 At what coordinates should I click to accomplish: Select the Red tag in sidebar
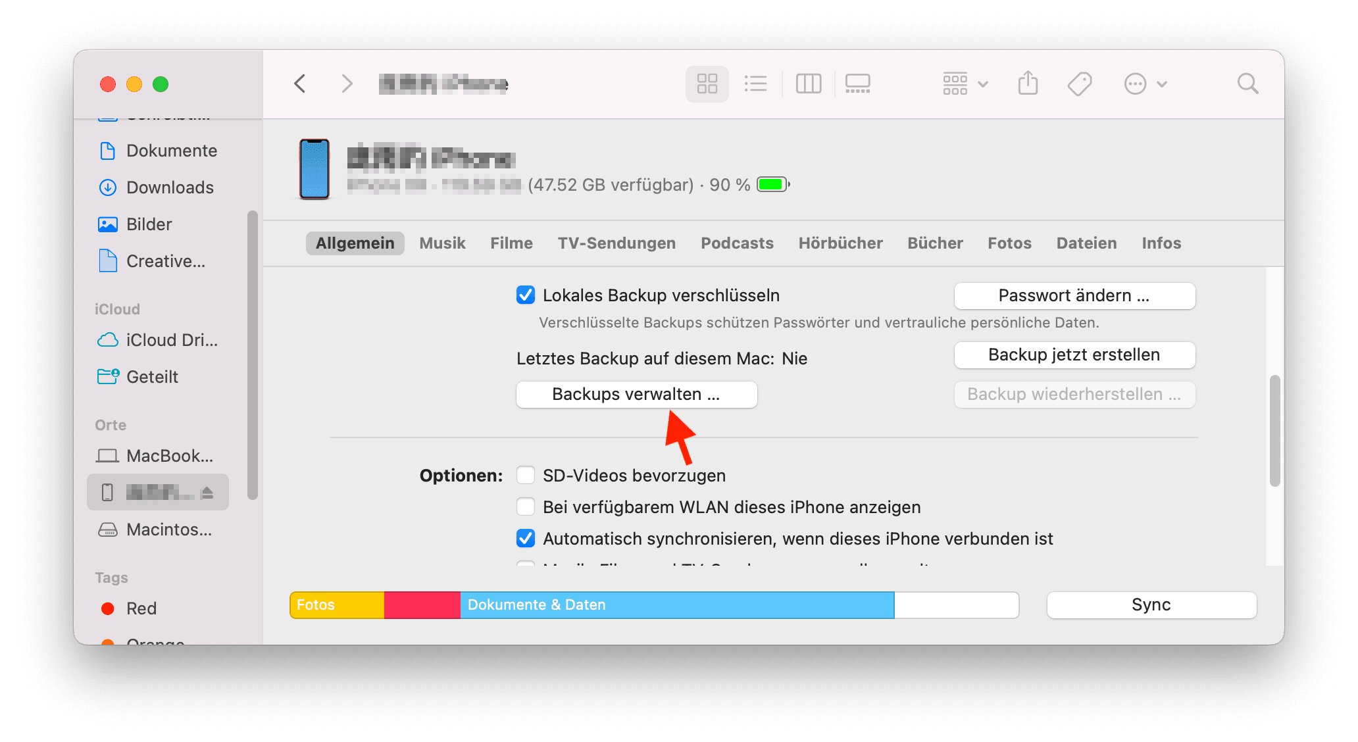tap(158, 608)
